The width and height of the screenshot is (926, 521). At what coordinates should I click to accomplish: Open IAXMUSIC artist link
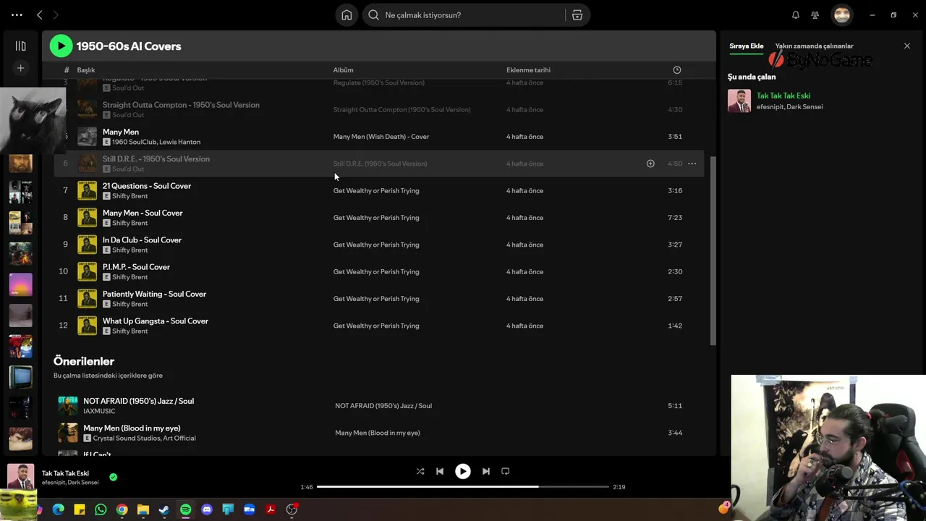point(99,411)
